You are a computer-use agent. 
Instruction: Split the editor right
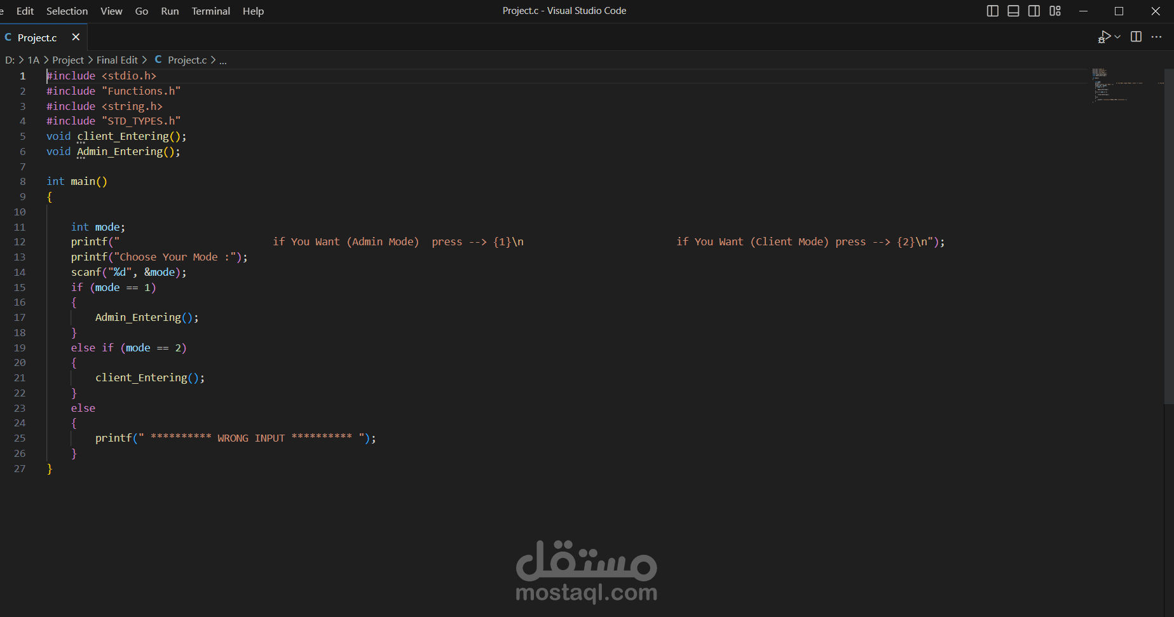1136,37
